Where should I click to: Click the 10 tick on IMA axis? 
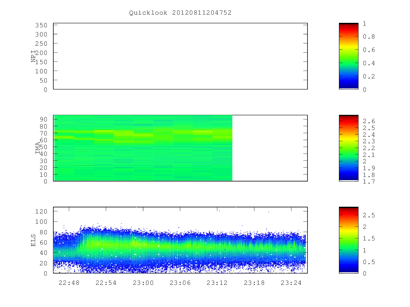(x=44, y=175)
